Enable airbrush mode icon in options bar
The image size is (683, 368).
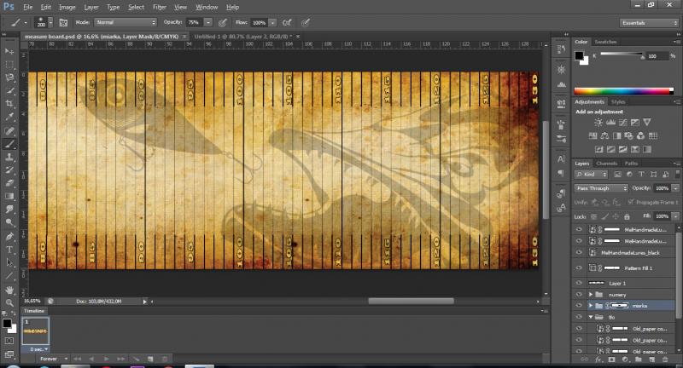click(x=288, y=21)
